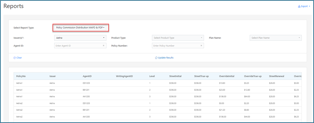This screenshot has height=123, width=314.
Task: Click the Update Results refresh icon
Action: coord(156,58)
